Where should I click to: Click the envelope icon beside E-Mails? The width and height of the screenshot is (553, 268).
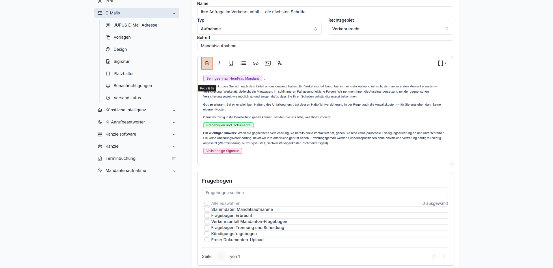[100, 13]
